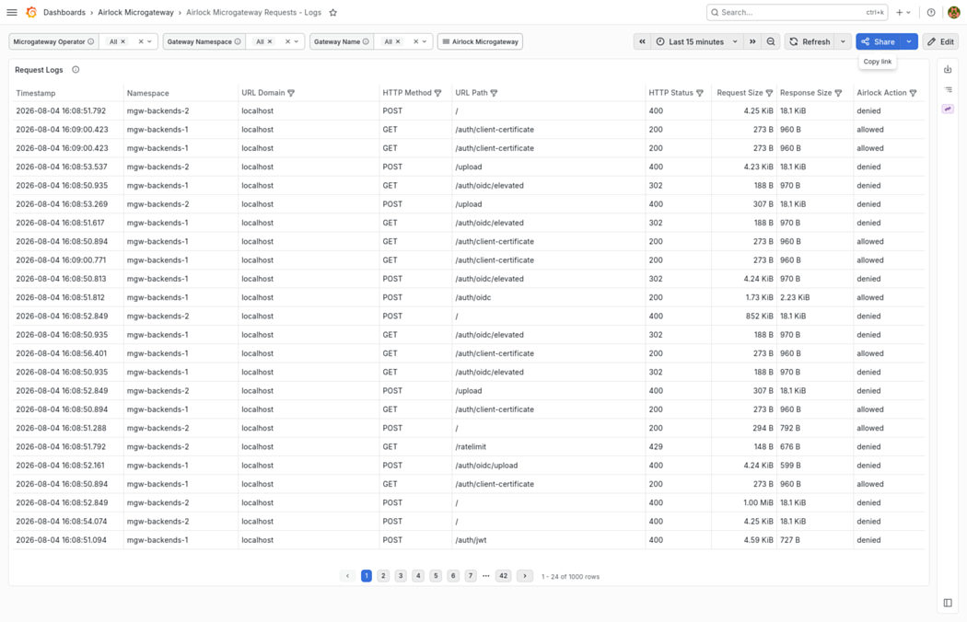Show Request Logs panel info icon
The width and height of the screenshot is (967, 622).
(76, 70)
